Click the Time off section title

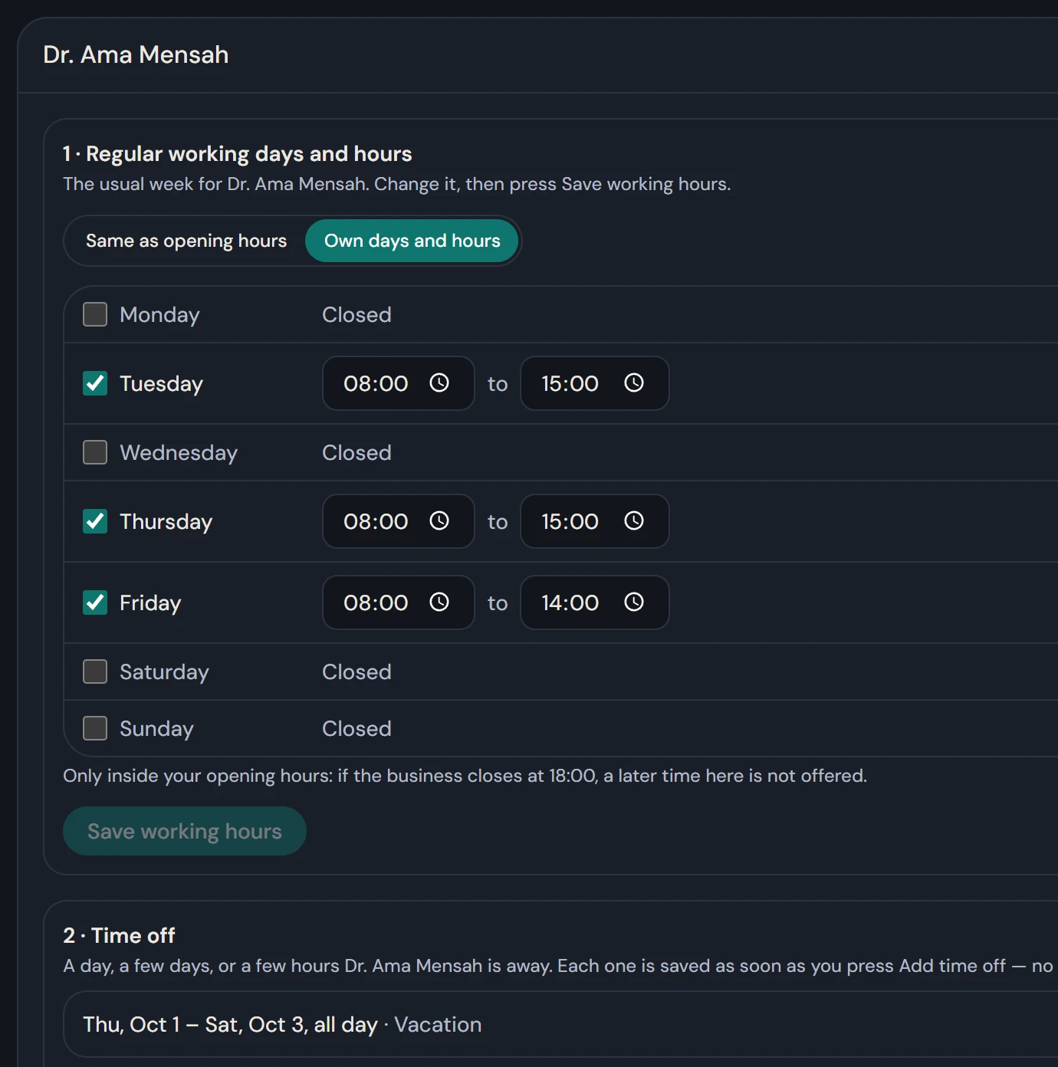pos(119,935)
